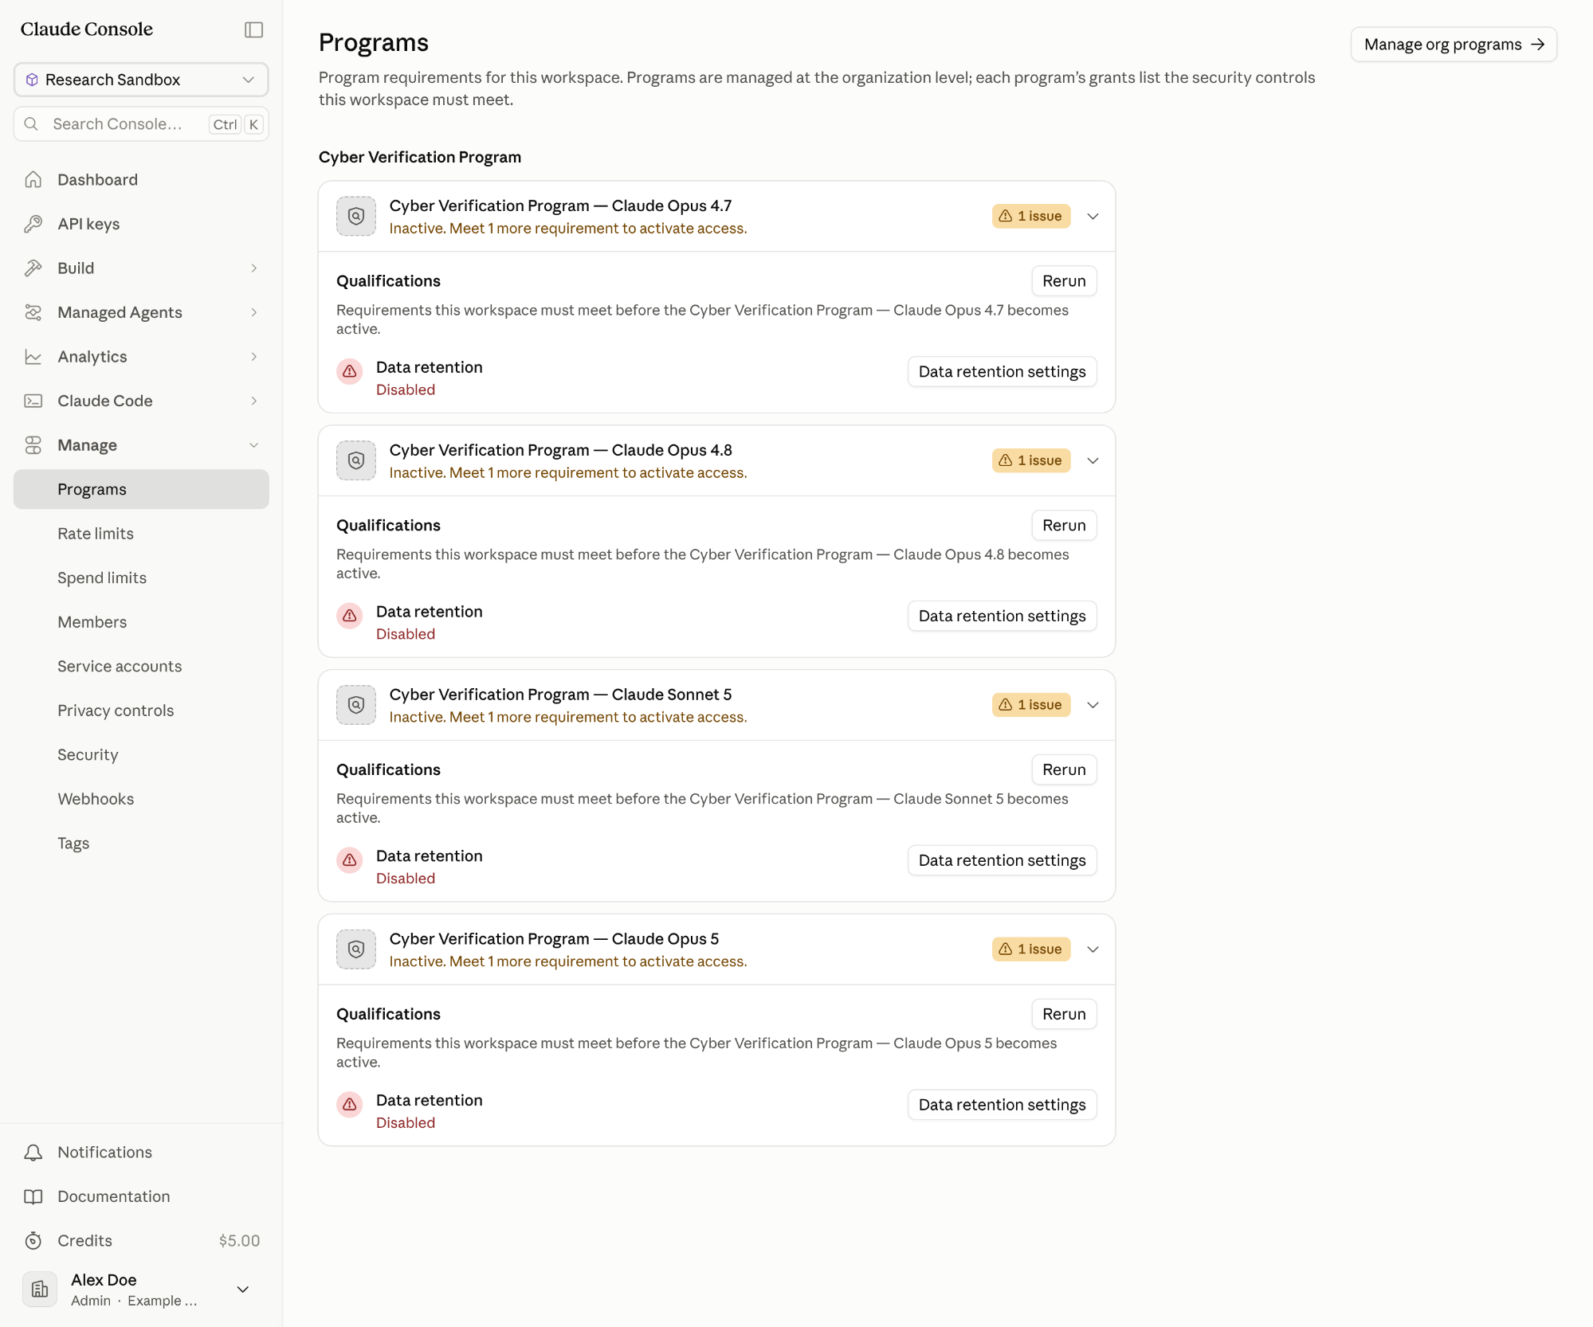Click the warning icon beside Opus 4.8 Data retention
The width and height of the screenshot is (1593, 1327).
coord(350,616)
